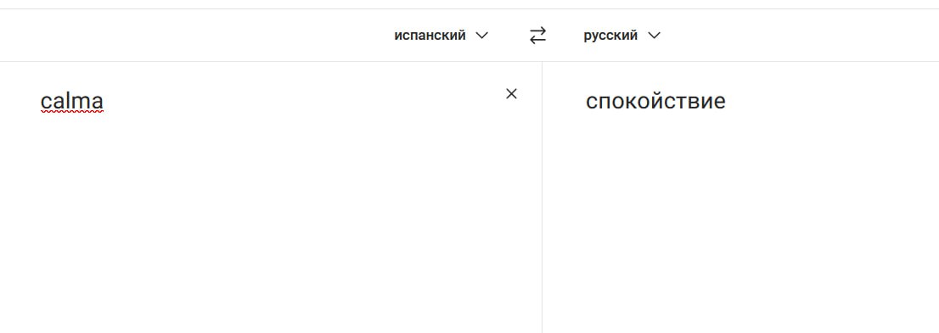Click the word calma in the input
This screenshot has height=333, width=939.
72,101
